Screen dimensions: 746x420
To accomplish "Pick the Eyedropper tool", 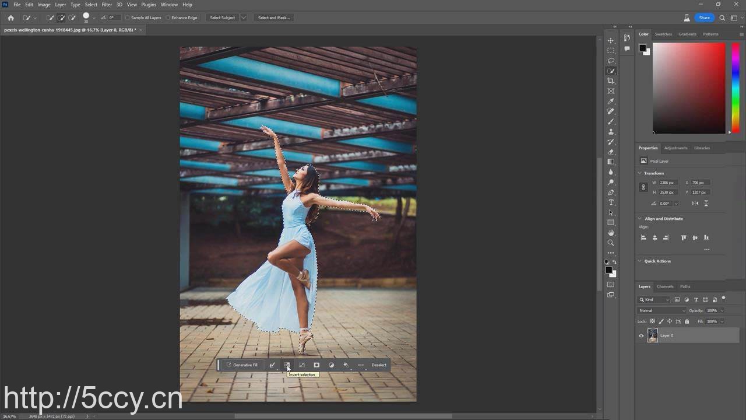I will (611, 101).
